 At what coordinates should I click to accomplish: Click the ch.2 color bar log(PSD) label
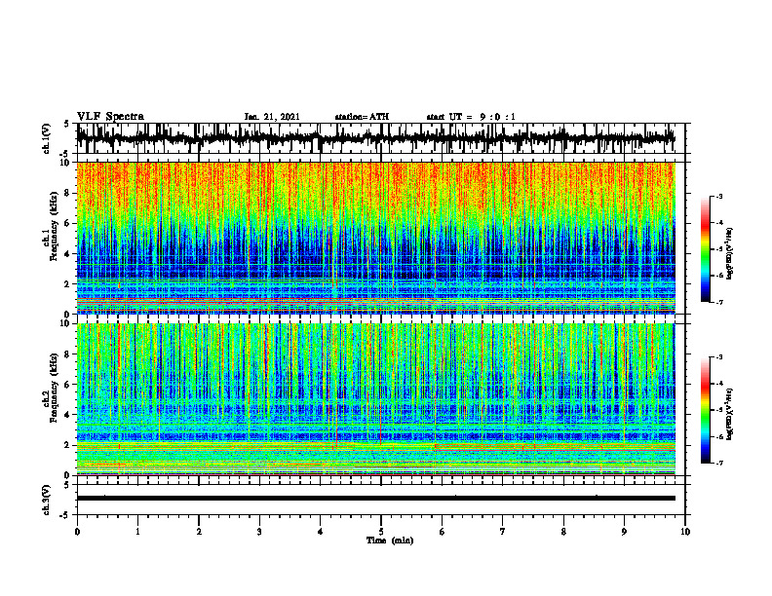pyautogui.click(x=730, y=414)
